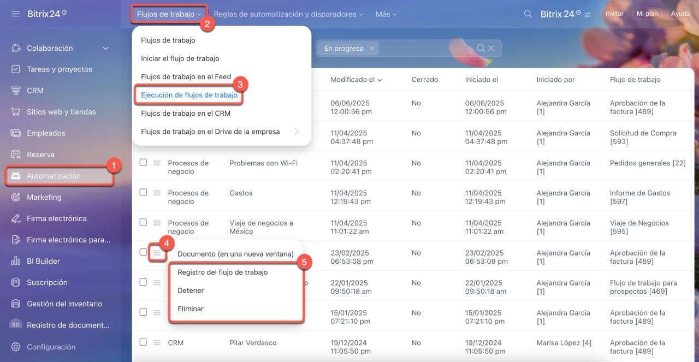699x362 pixels.
Task: Open Reglas de automatización y disparadores dropdown
Action: point(288,14)
